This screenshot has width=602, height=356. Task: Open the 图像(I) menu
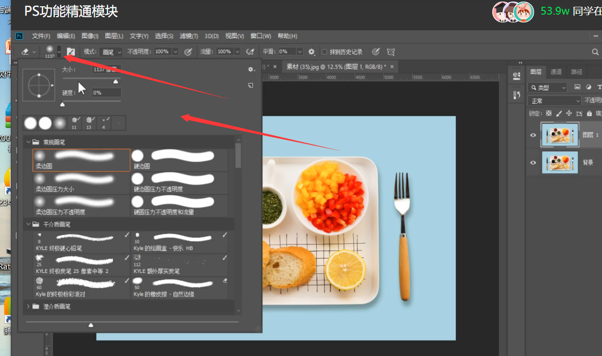pyautogui.click(x=90, y=36)
